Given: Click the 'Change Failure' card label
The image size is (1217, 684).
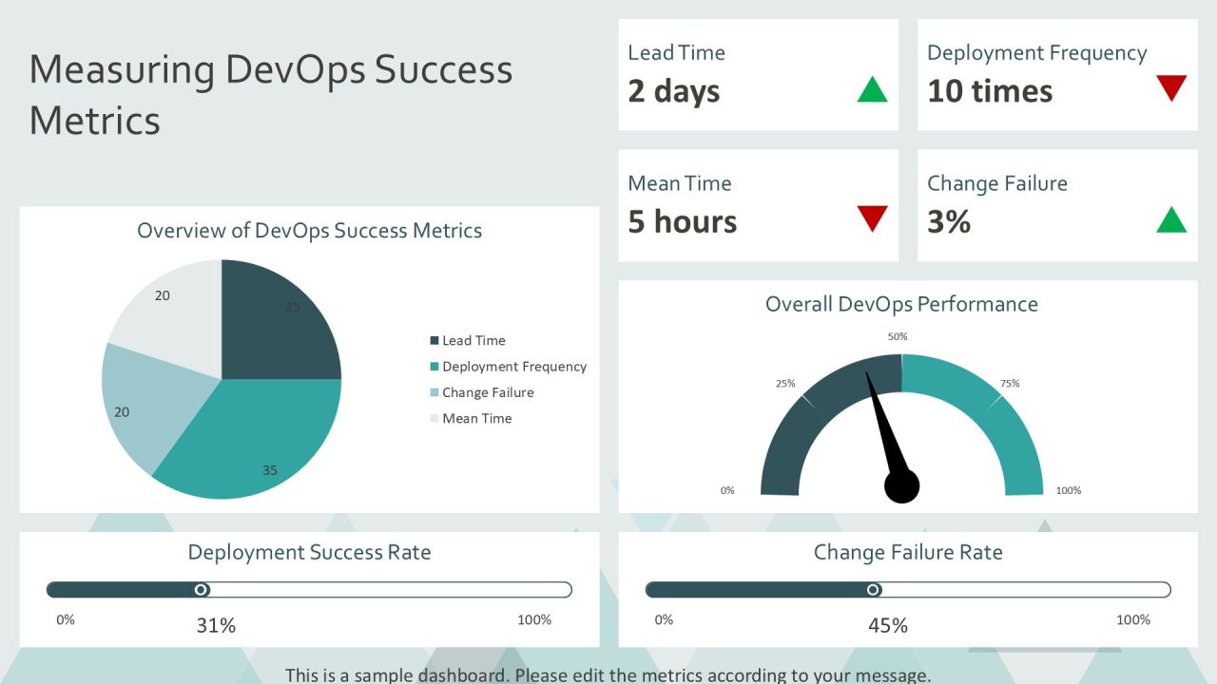Looking at the screenshot, I should click(x=997, y=183).
